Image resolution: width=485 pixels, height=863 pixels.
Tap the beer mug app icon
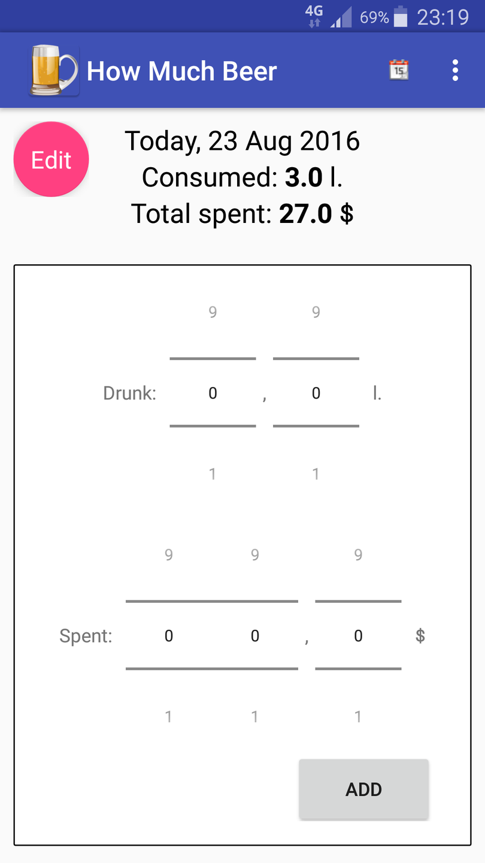[53, 71]
